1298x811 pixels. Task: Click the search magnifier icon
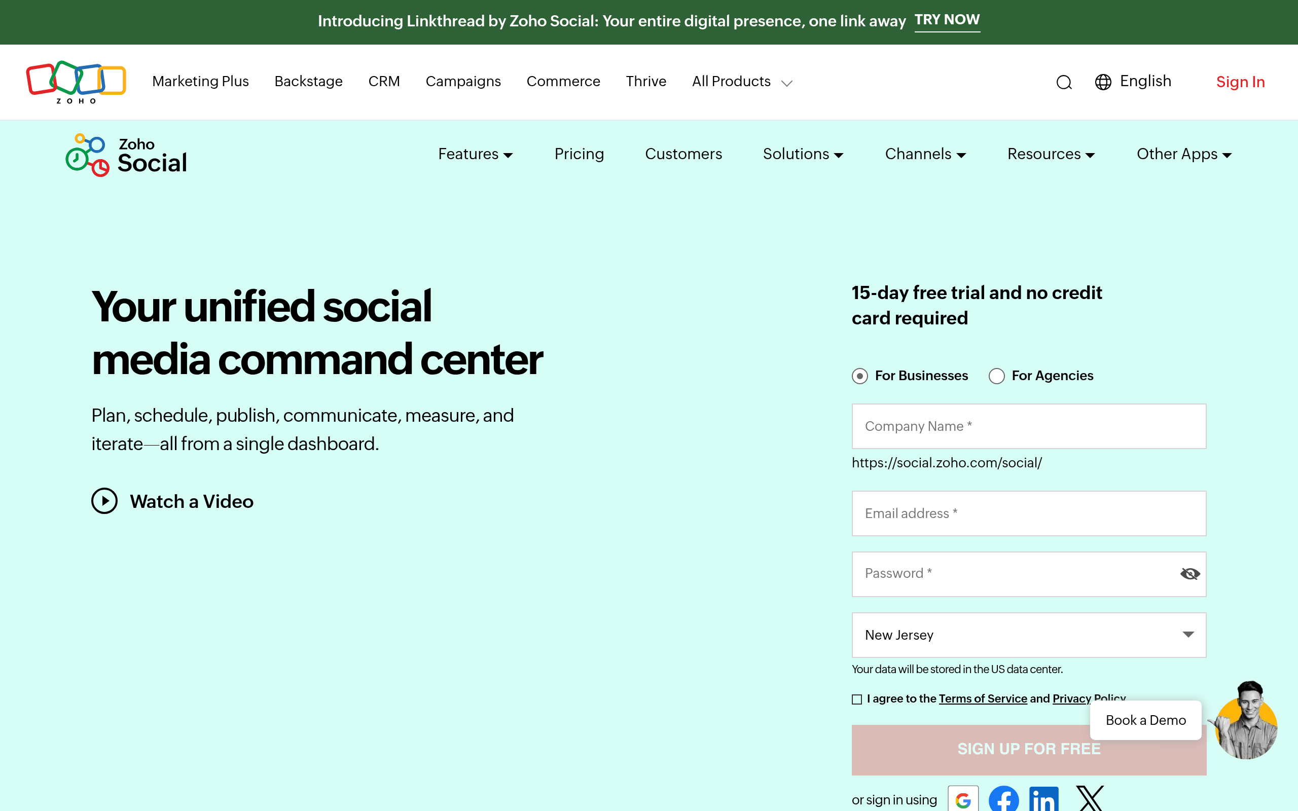pyautogui.click(x=1064, y=82)
